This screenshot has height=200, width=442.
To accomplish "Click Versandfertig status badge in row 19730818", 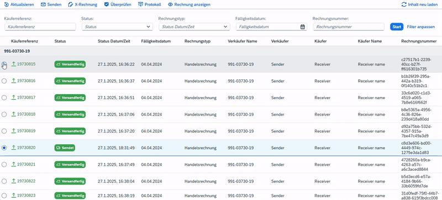I will click(70, 114).
